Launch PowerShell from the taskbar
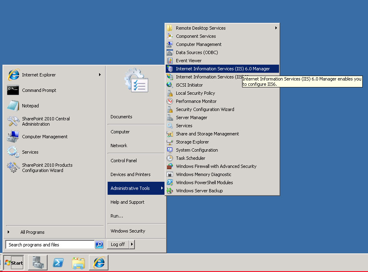The height and width of the screenshot is (272, 368). [x=58, y=262]
